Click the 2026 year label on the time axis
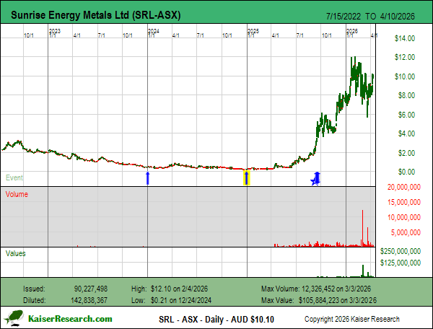Viewport: 433px width, 329px height. (x=352, y=31)
